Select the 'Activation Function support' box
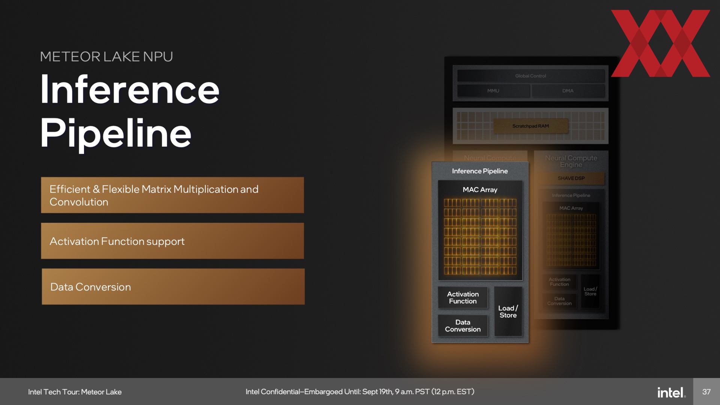 coord(172,241)
